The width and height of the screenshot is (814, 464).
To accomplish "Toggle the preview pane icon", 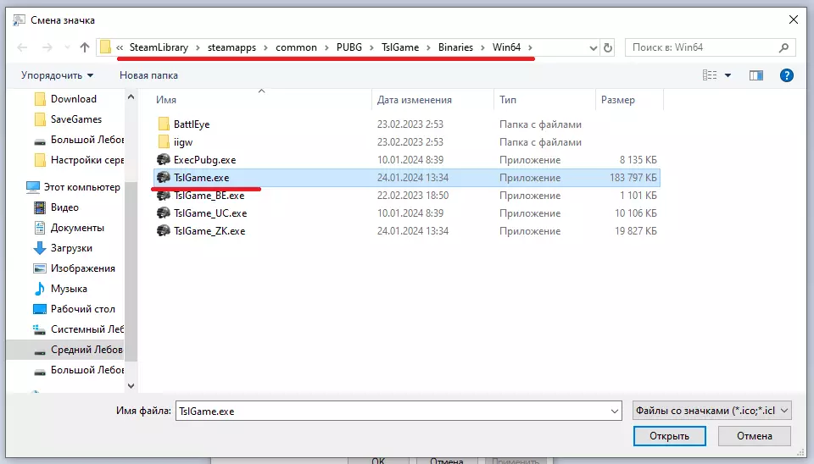I will [x=755, y=75].
